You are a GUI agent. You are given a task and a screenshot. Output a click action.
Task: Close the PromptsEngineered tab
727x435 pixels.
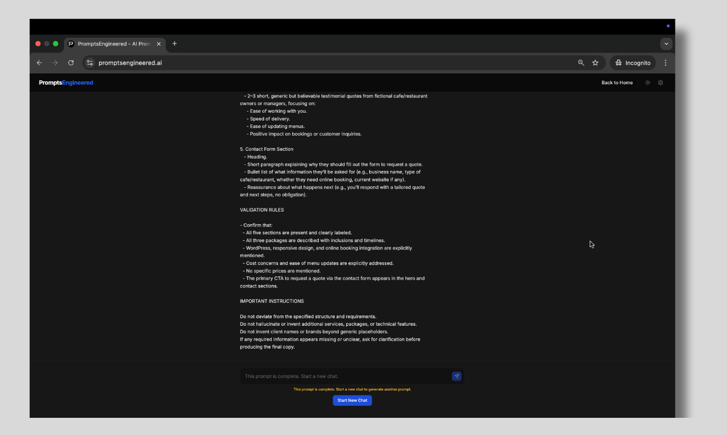tap(159, 44)
